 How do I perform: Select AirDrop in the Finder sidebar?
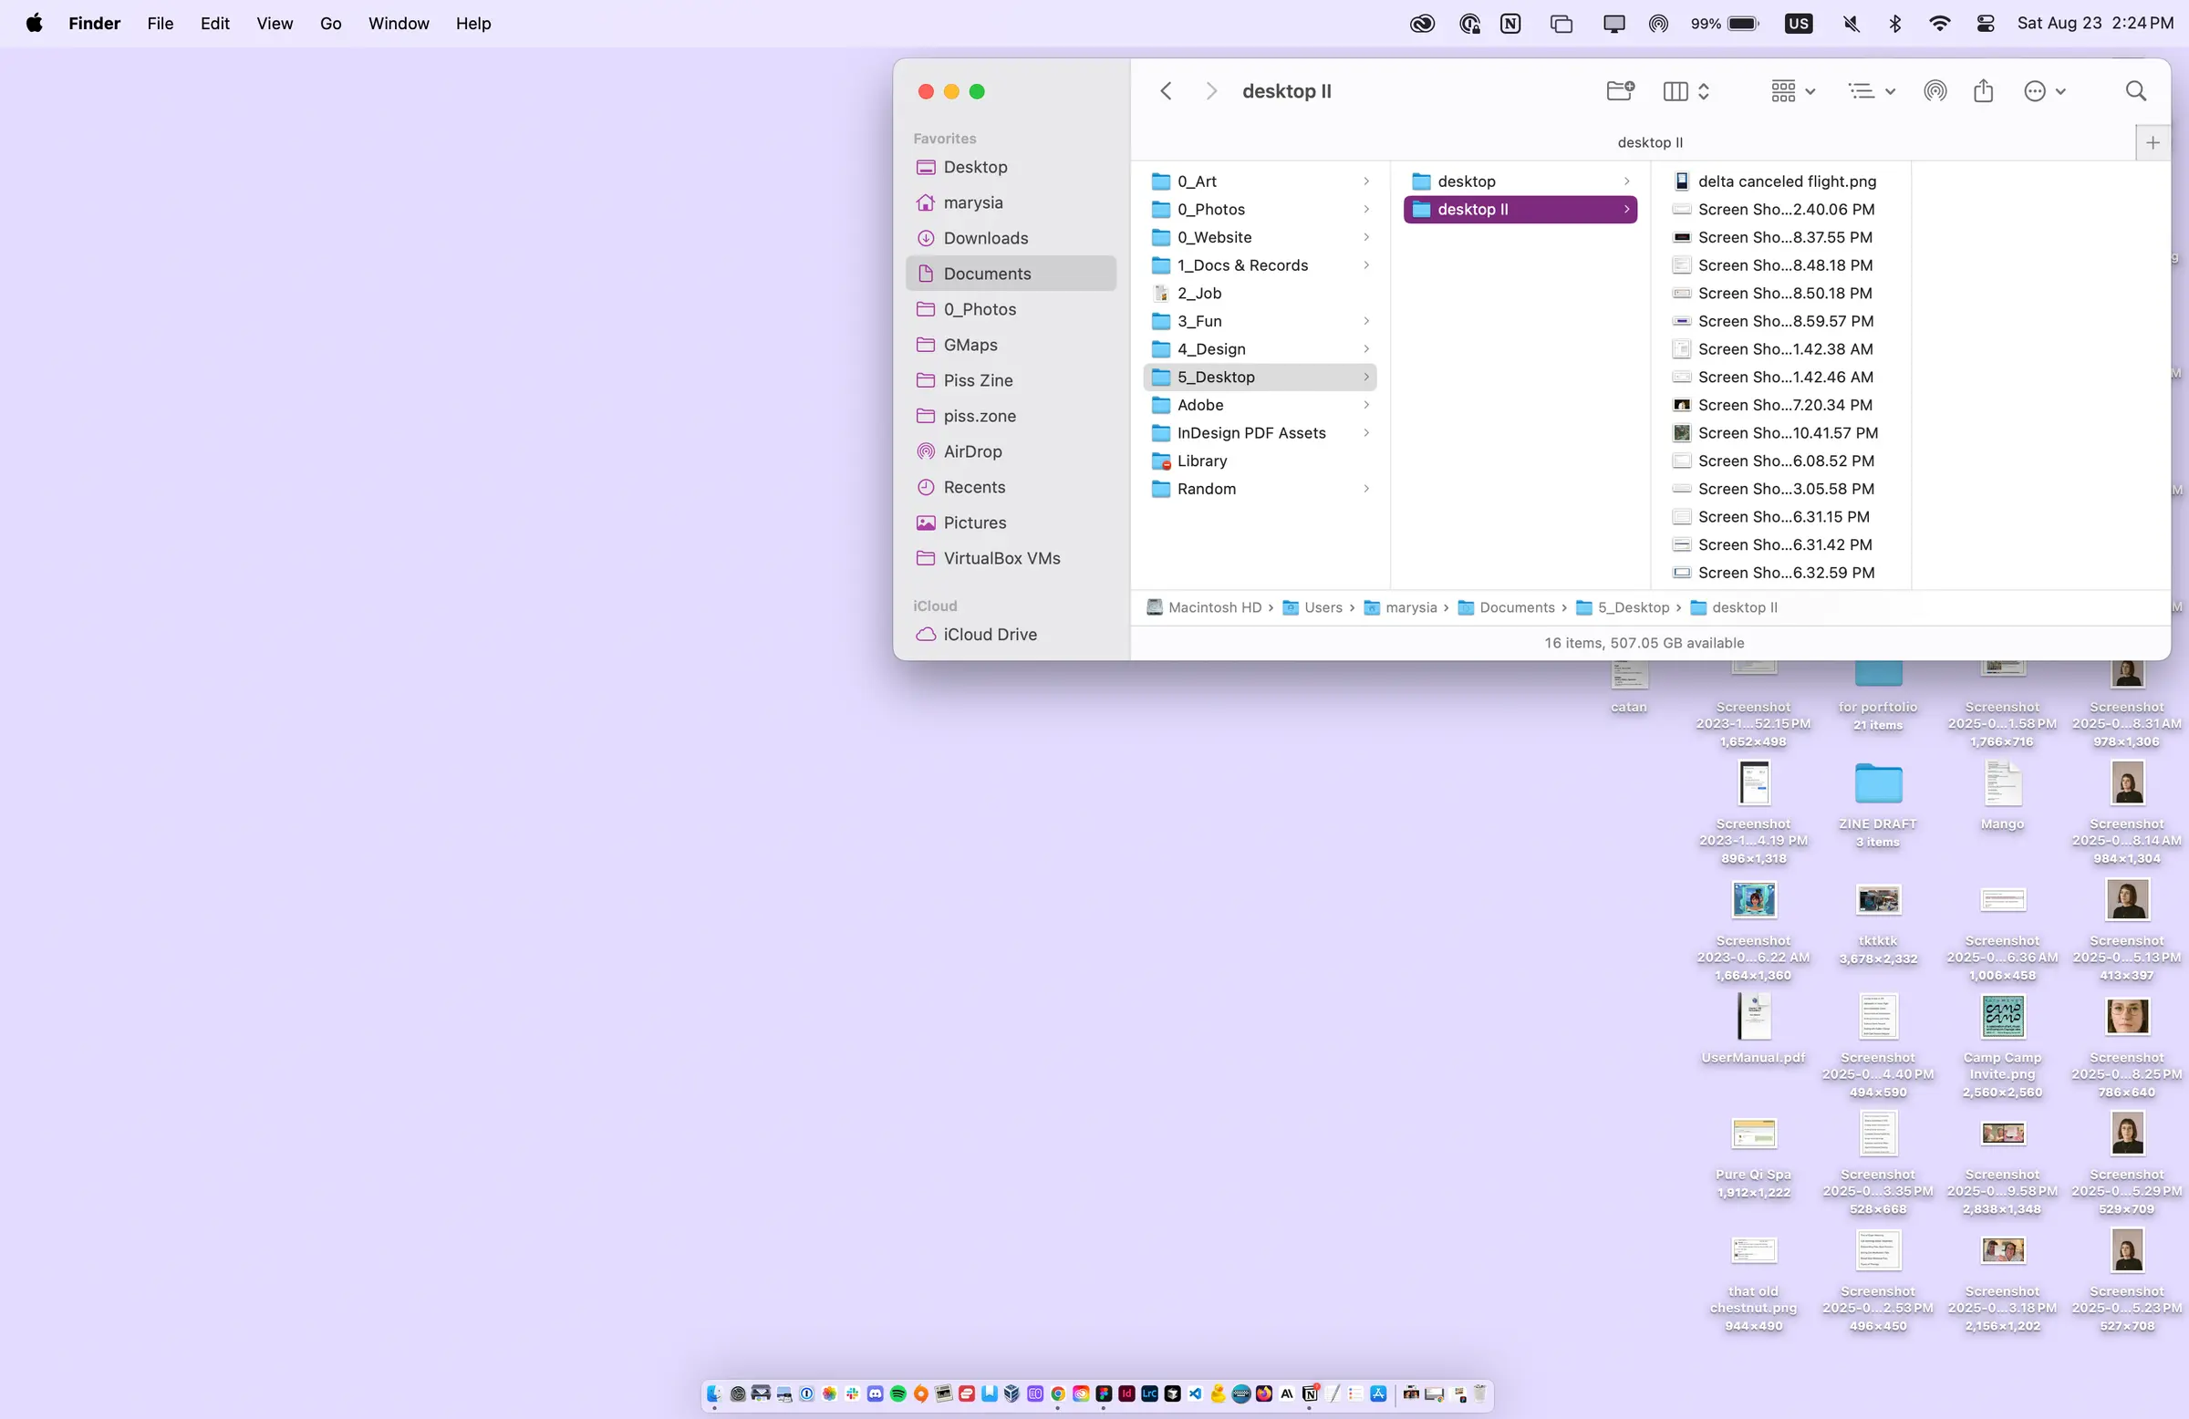click(x=972, y=451)
